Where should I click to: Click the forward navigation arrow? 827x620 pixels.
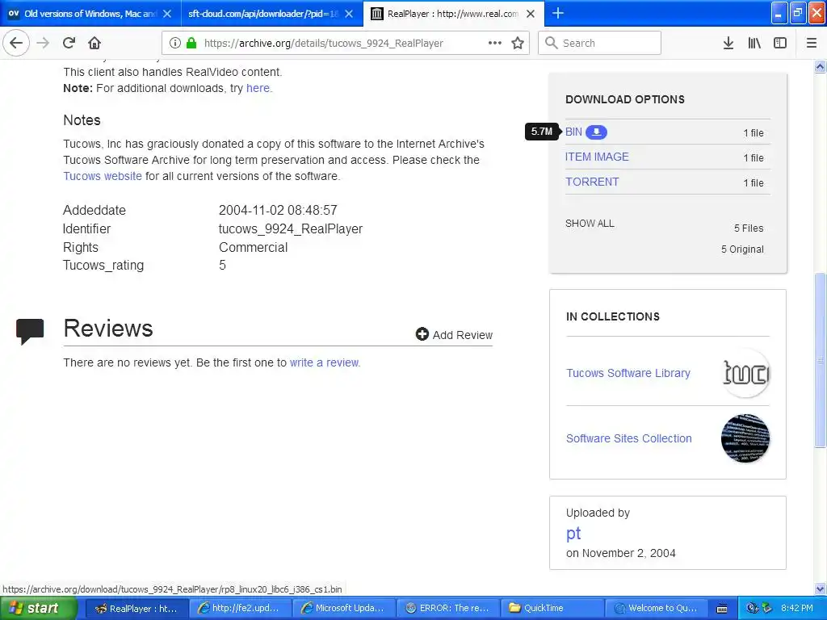point(43,44)
